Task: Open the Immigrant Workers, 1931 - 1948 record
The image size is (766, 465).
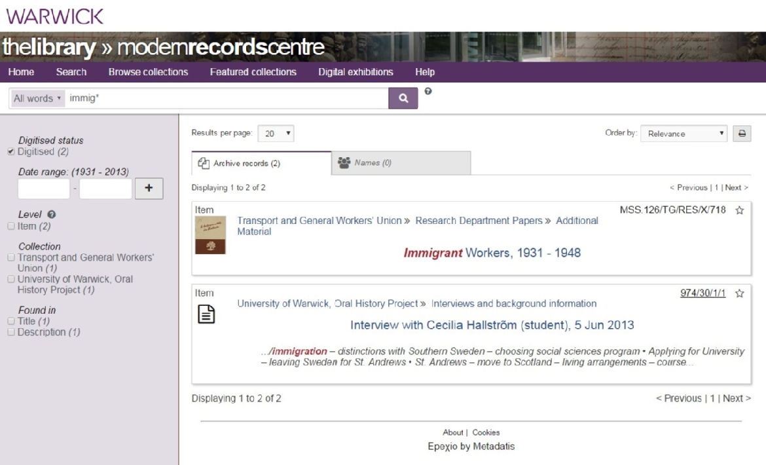Action: coord(492,253)
